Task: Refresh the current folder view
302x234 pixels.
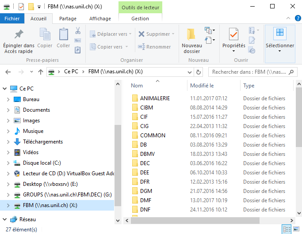Action: click(199, 72)
